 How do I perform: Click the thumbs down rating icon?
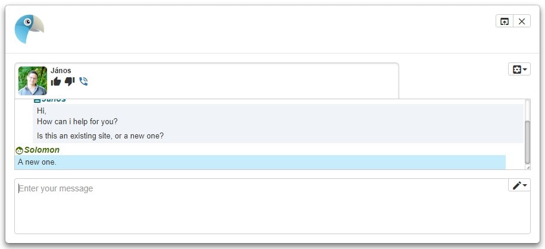[x=70, y=81]
